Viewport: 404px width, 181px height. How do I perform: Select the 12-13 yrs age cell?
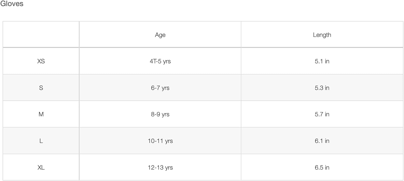click(160, 167)
